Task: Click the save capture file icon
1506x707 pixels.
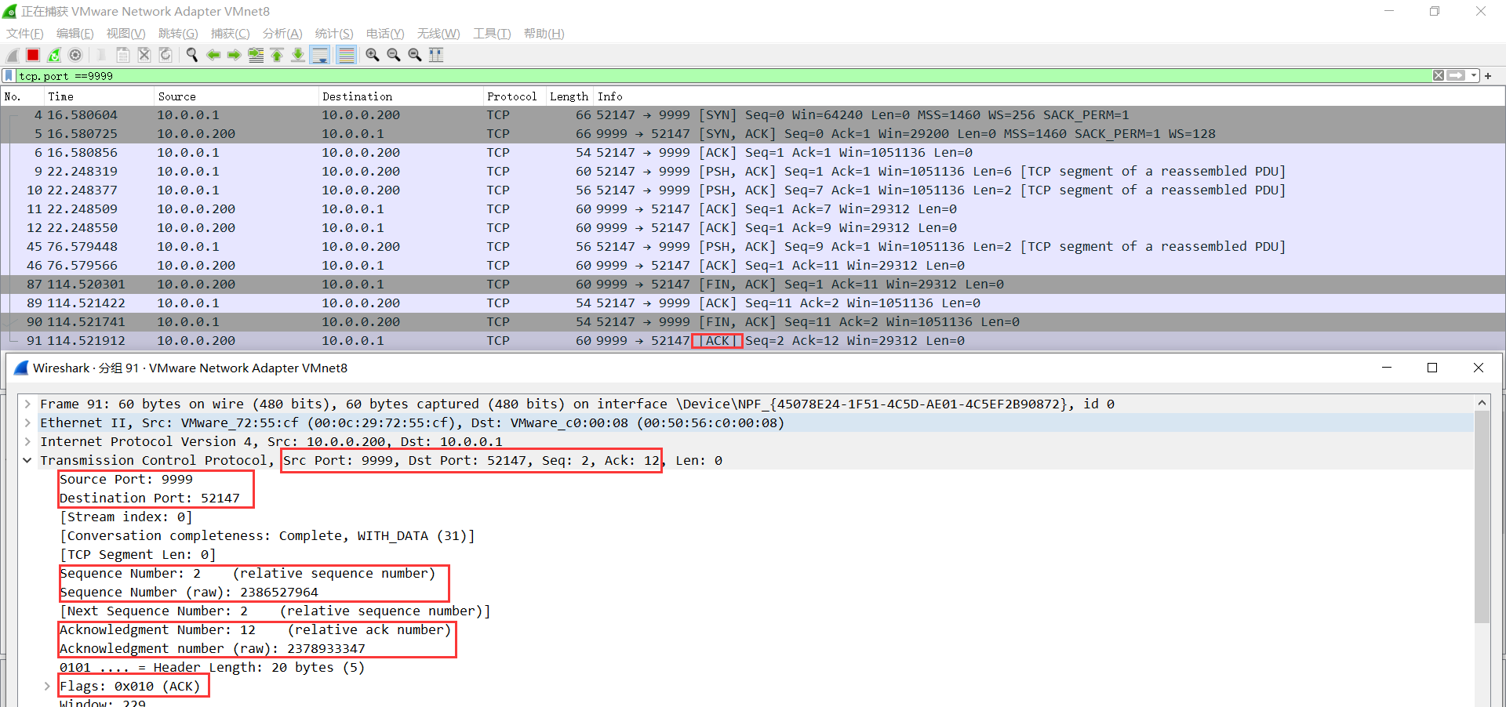Action: [x=123, y=55]
